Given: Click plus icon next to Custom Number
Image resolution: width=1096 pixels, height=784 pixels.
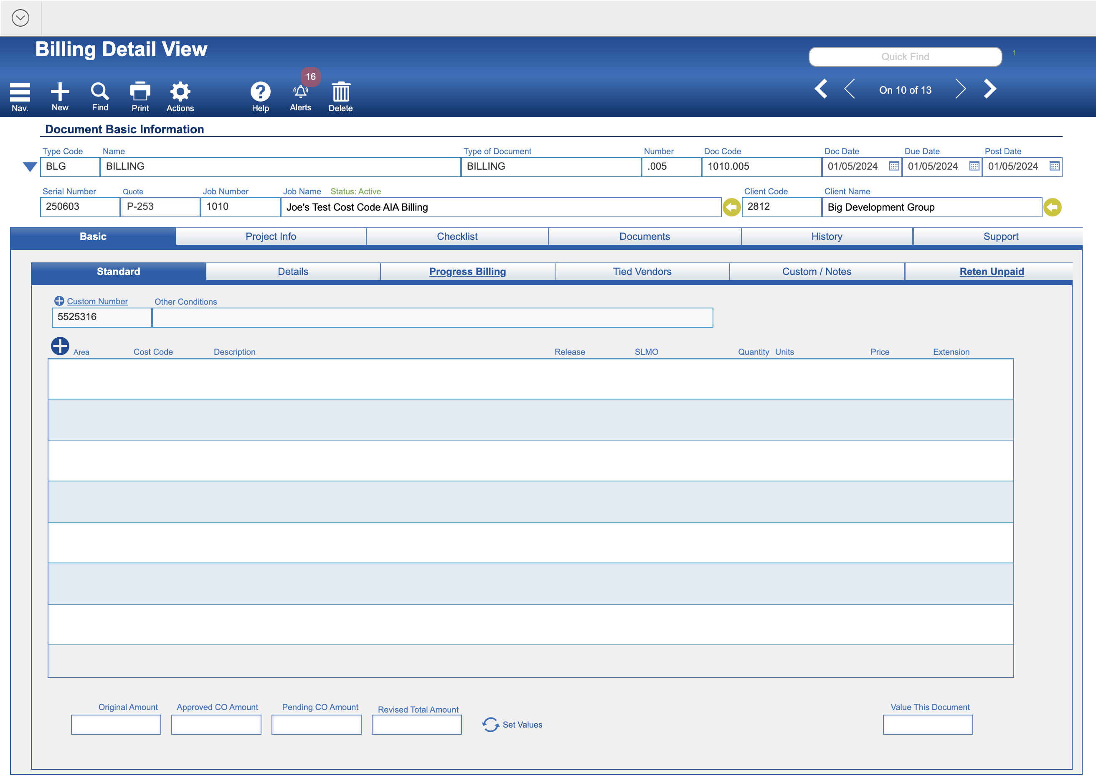Looking at the screenshot, I should tap(59, 301).
